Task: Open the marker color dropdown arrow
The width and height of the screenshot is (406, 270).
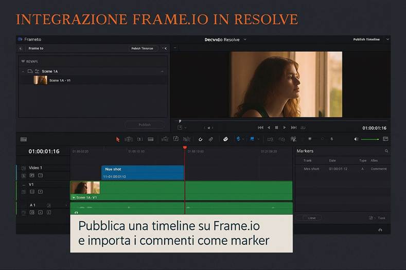Action: coord(243,139)
